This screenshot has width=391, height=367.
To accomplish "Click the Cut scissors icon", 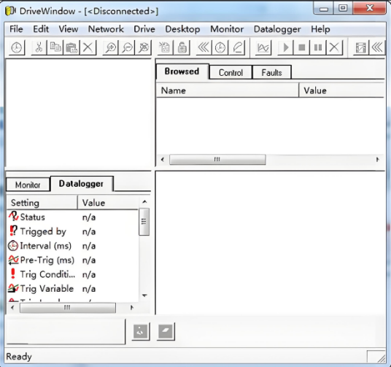I will pos(39,47).
